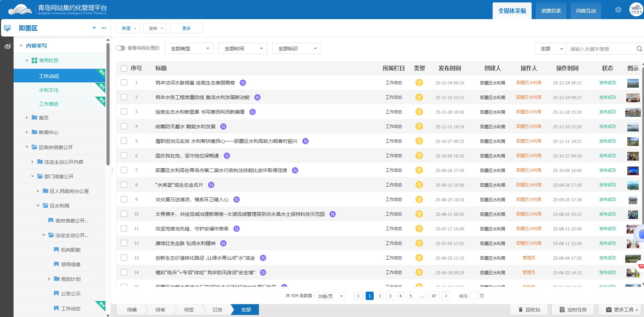Viewport: 644px width, 317px height.
Task: Click purple link icon after 统筹防汛蓄水 title
Action: coord(223,127)
